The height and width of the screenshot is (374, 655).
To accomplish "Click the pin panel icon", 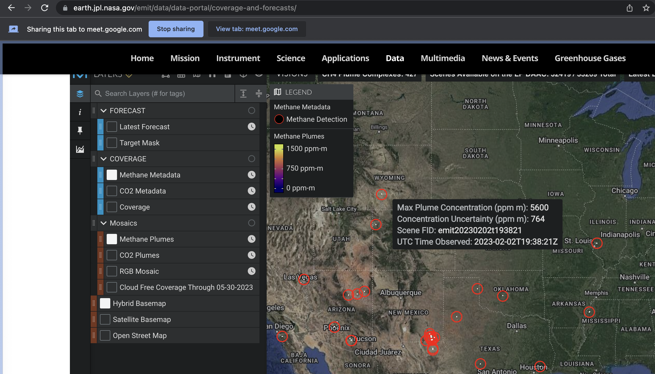I will (x=80, y=130).
